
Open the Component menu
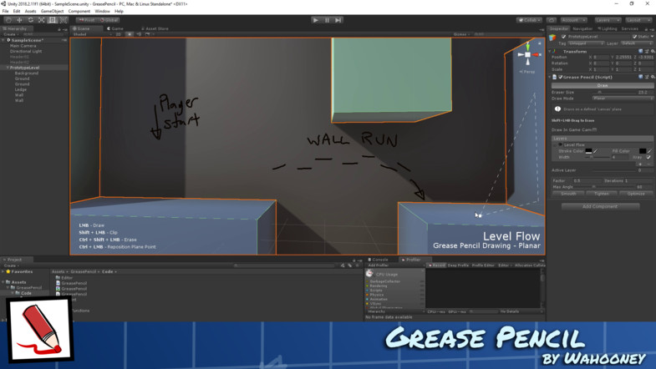click(x=79, y=12)
